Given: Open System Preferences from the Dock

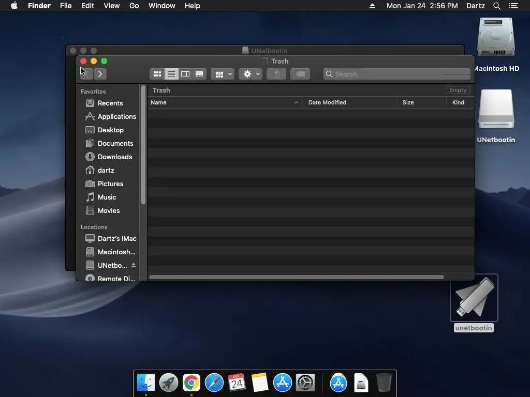Looking at the screenshot, I should (305, 383).
